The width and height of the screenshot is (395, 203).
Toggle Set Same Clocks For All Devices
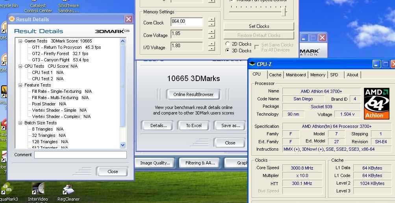pyautogui.click(x=257, y=47)
